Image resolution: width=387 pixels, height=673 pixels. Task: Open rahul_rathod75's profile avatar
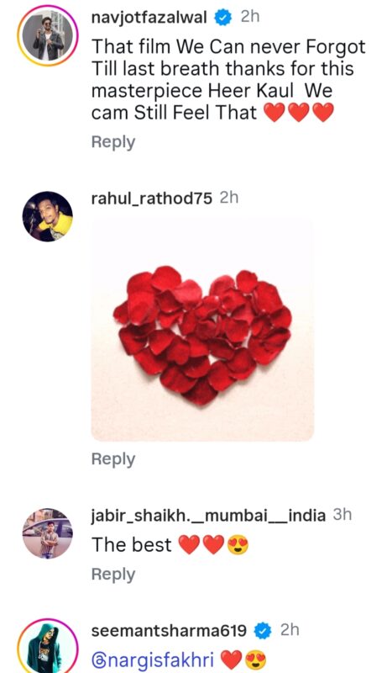pos(48,216)
